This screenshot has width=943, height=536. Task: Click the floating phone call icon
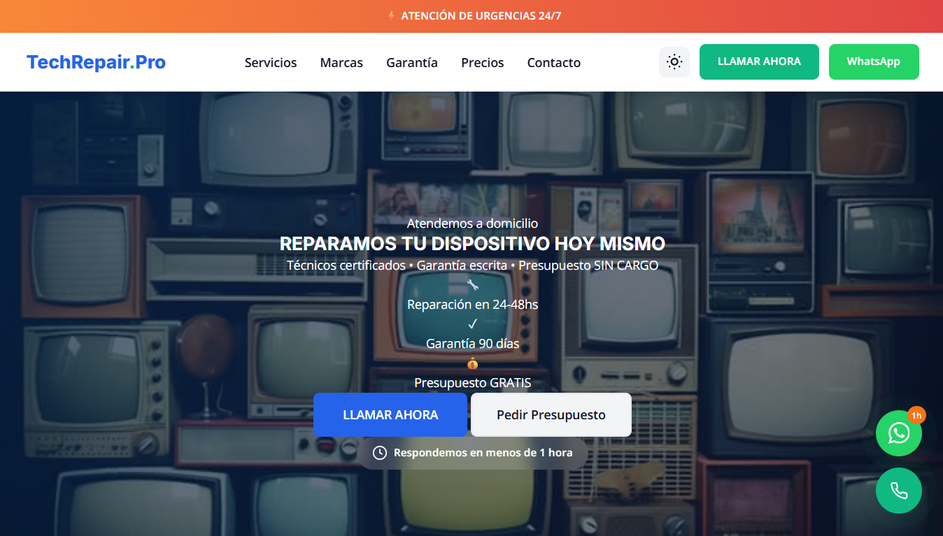point(898,491)
